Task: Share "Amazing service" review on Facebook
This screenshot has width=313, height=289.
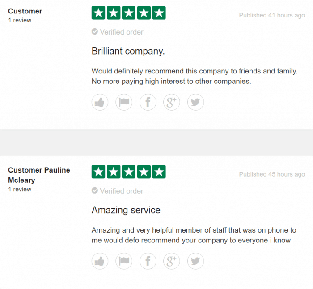Action: (148, 261)
